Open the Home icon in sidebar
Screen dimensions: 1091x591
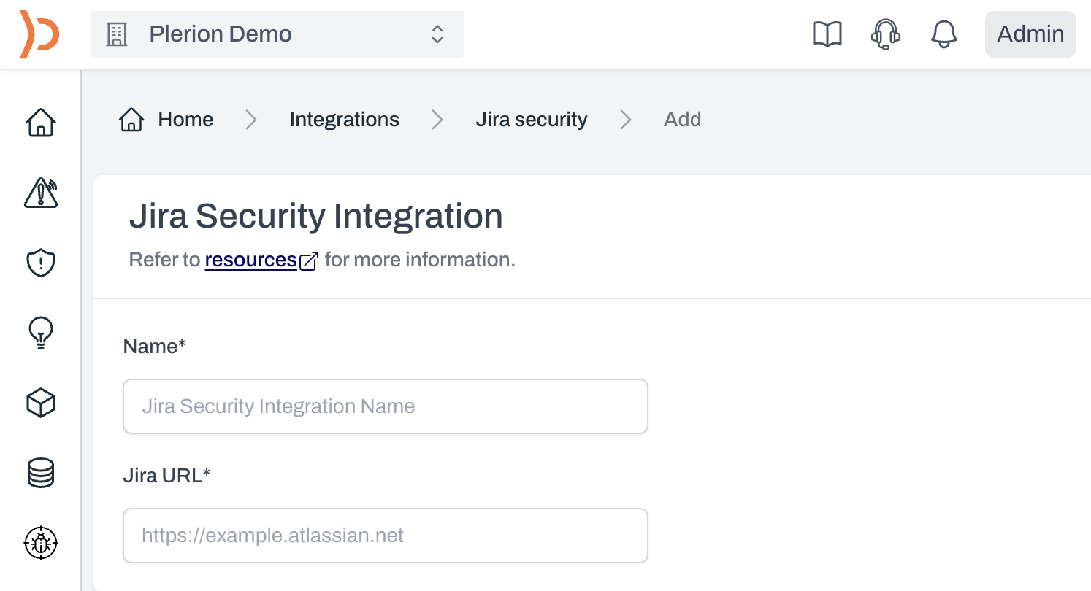pos(41,123)
